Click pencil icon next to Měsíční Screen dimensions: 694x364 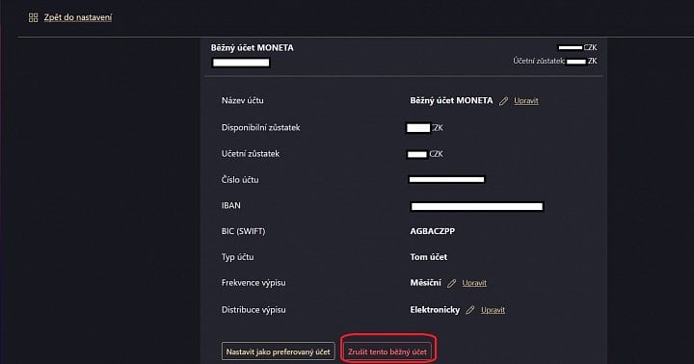tap(451, 283)
